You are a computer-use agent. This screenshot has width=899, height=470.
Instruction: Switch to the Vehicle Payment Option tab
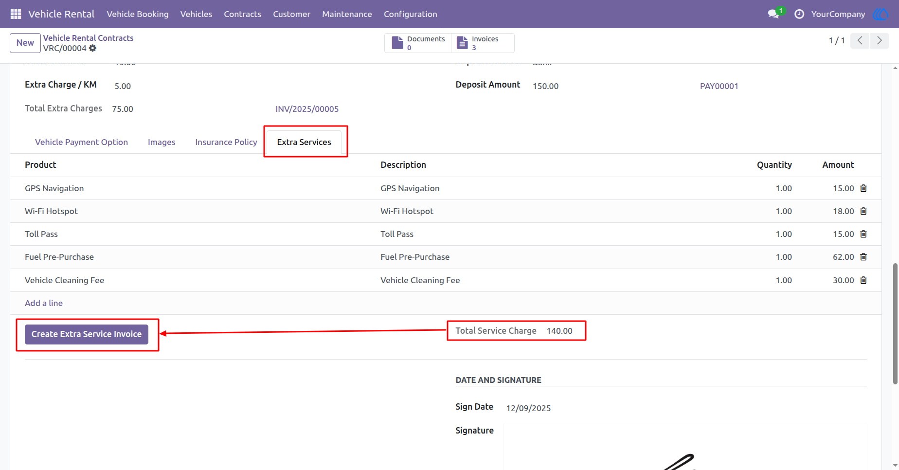[x=81, y=142]
